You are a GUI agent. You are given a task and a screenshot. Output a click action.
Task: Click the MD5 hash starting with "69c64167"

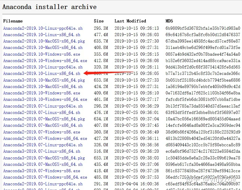(x=203, y=35)
